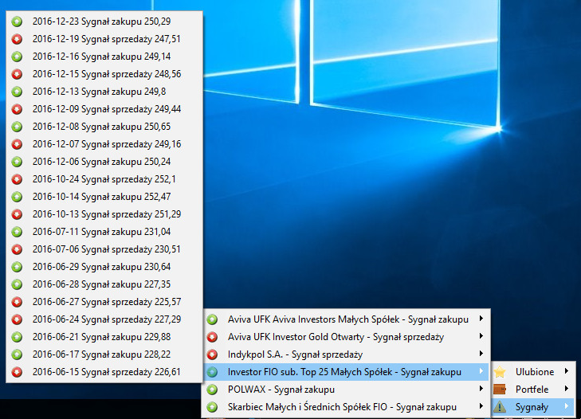
Task: Click the Sygnały warning triangle icon
Action: coord(501,407)
